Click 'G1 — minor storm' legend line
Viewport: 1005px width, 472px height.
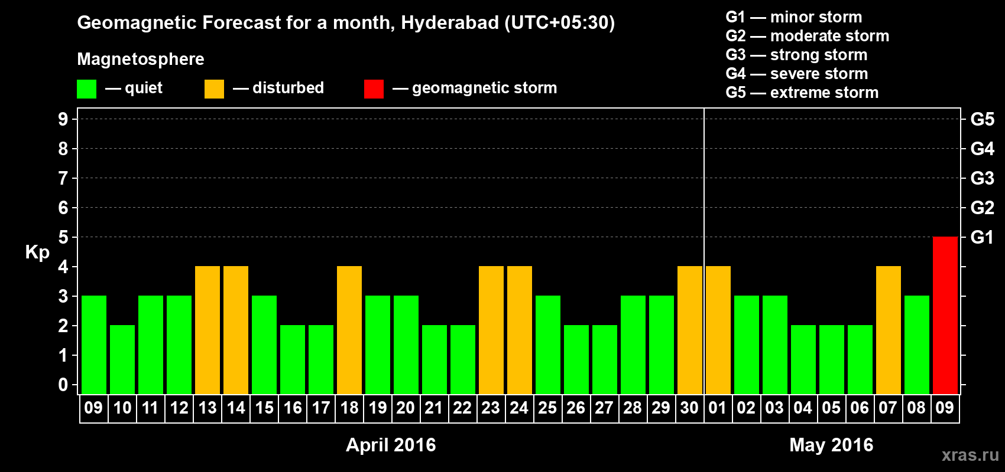click(x=794, y=17)
